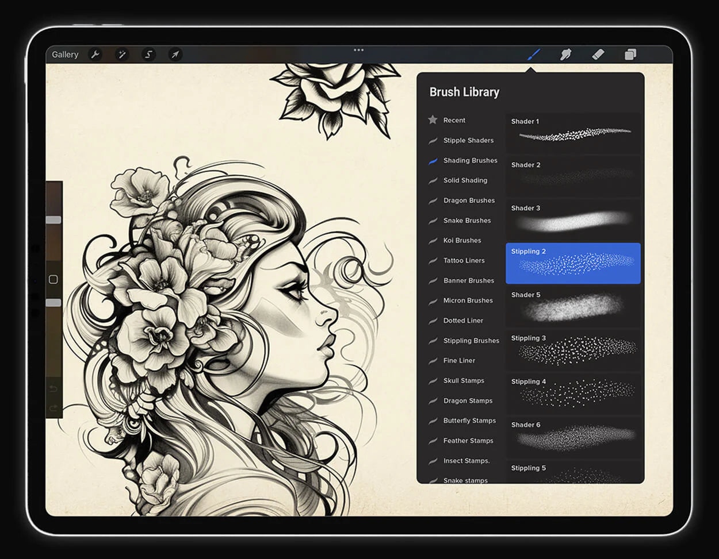Screen dimensions: 719x559
Task: Tap the three-dot multitasking indicator
Action: (x=359, y=50)
